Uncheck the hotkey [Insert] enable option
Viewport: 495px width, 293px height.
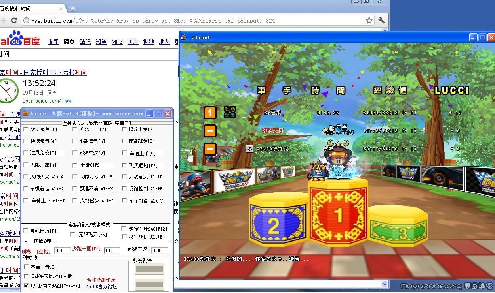point(26,285)
